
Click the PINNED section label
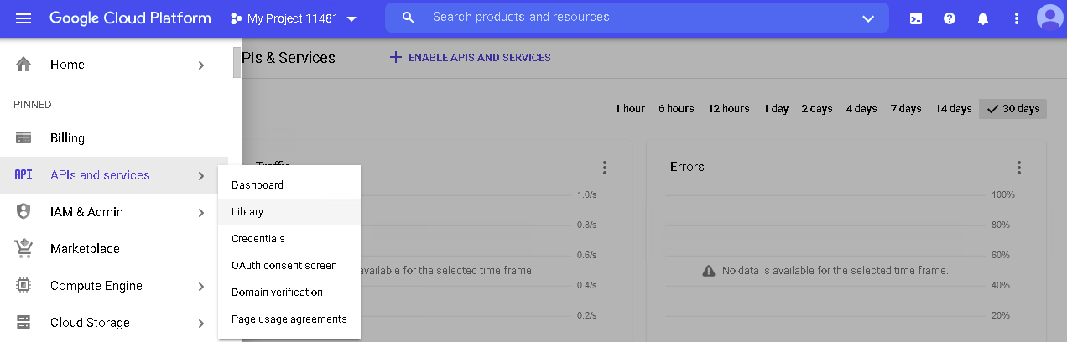33,105
